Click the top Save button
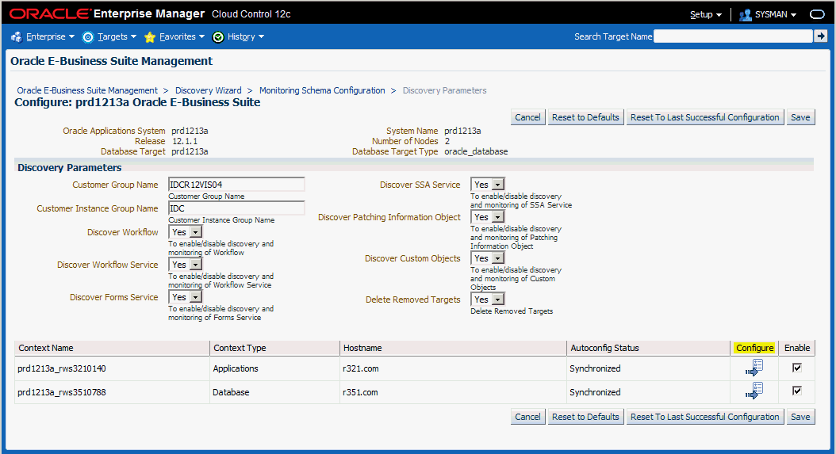The height and width of the screenshot is (454, 836). pos(800,117)
